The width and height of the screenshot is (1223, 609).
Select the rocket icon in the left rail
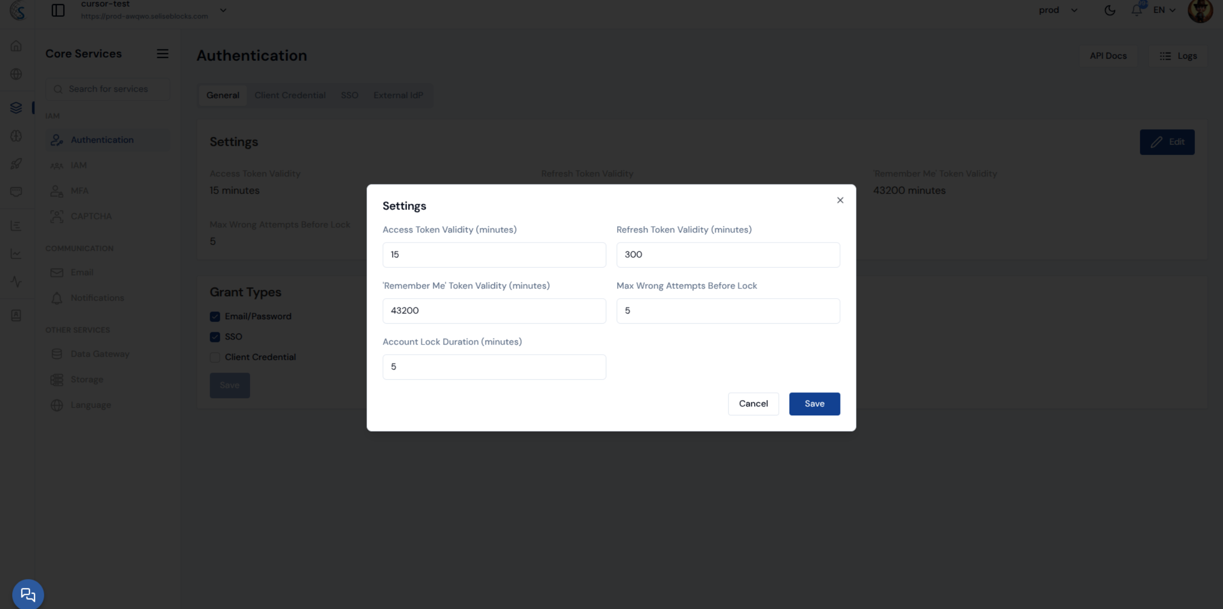point(16,164)
